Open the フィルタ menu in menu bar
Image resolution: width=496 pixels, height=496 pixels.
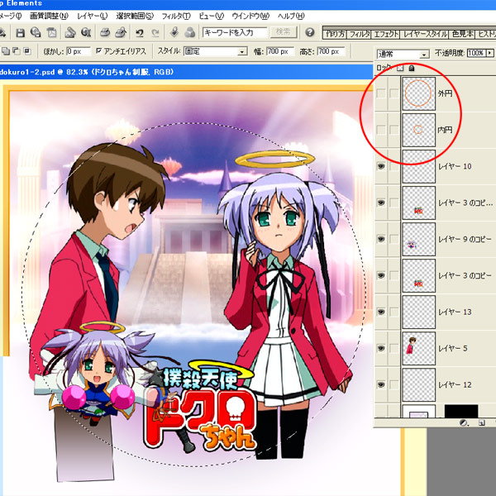[176, 16]
